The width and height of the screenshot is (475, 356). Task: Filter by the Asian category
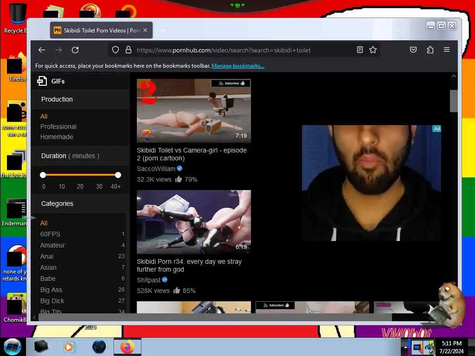click(x=48, y=267)
